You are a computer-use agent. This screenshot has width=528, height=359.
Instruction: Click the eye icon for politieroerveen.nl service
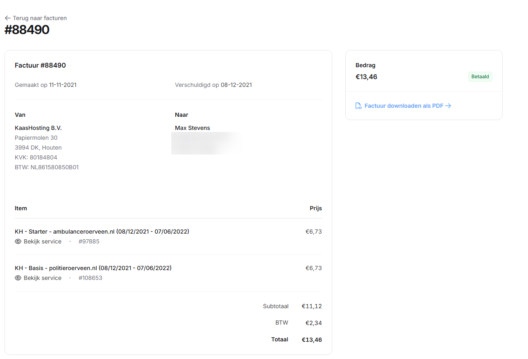point(18,278)
